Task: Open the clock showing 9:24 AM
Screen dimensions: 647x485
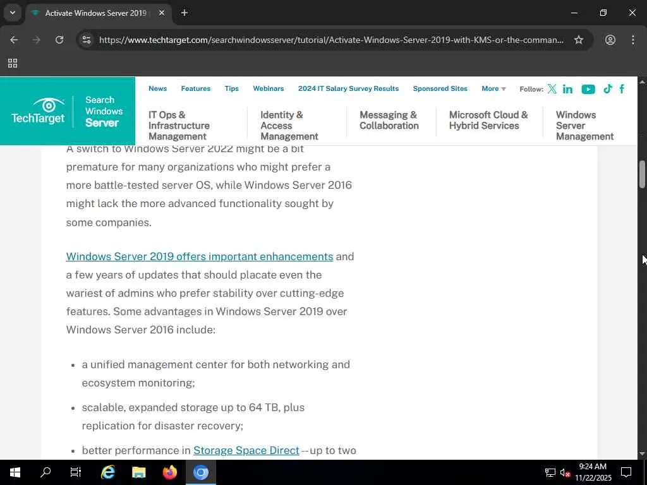Action: pyautogui.click(x=593, y=472)
